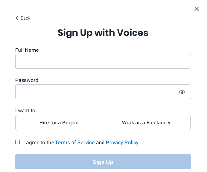
Task: Choose Work as a Freelancer option
Action: [x=147, y=123]
